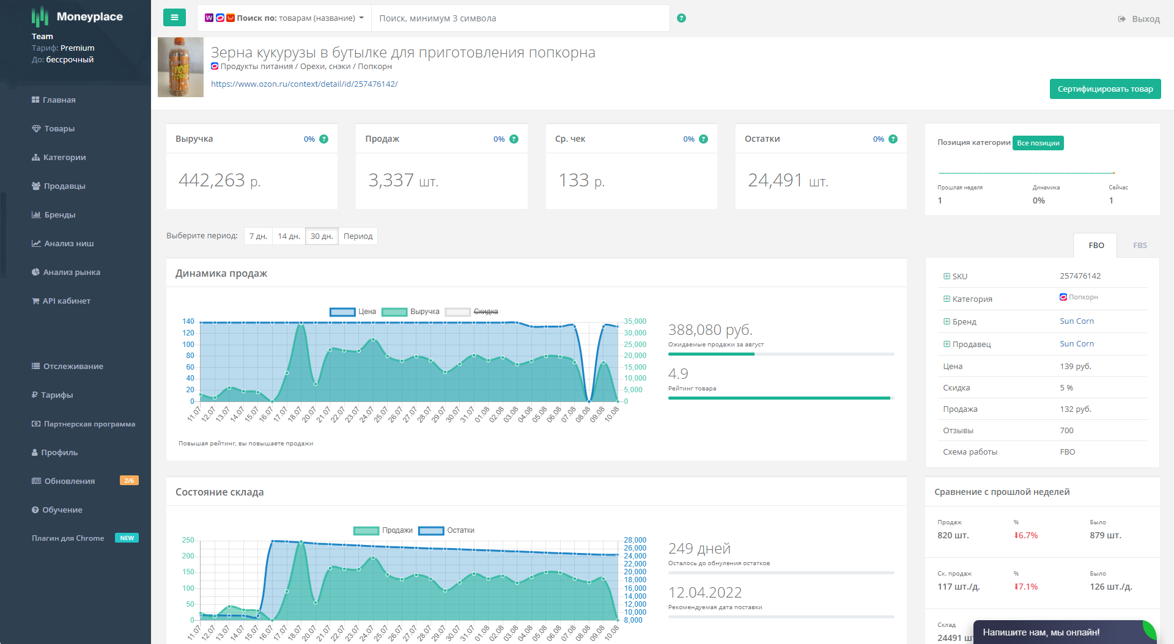1174x644 pixels.
Task: Select the 7 дн. period tab
Action: tap(258, 236)
